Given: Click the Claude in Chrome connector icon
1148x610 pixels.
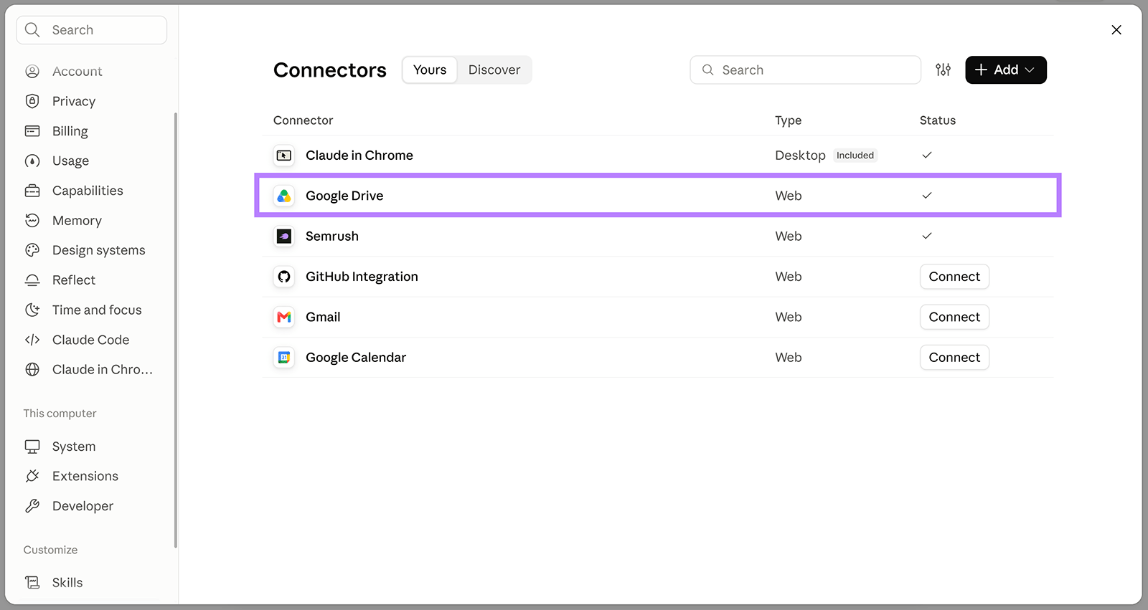Looking at the screenshot, I should point(284,155).
